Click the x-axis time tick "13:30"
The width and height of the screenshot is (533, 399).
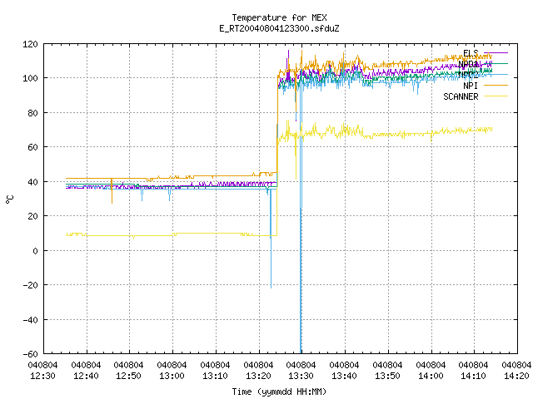[x=301, y=376]
